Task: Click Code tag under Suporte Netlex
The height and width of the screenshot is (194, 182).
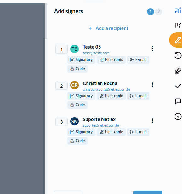Action: point(77,141)
